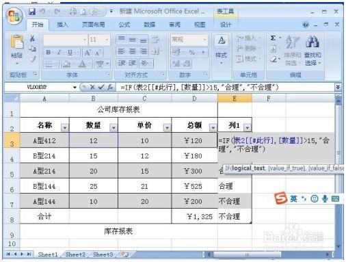The image size is (346, 262).
Task: Click the Paste clipboard icon
Action: coord(17,42)
